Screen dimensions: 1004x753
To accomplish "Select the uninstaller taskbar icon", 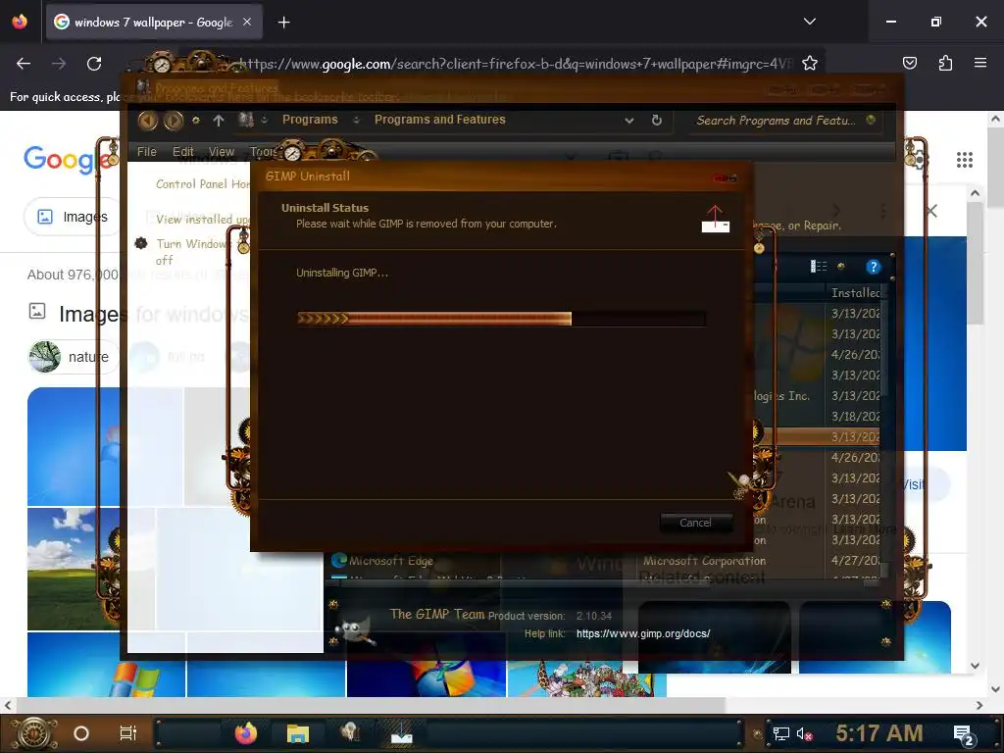I will tap(401, 733).
